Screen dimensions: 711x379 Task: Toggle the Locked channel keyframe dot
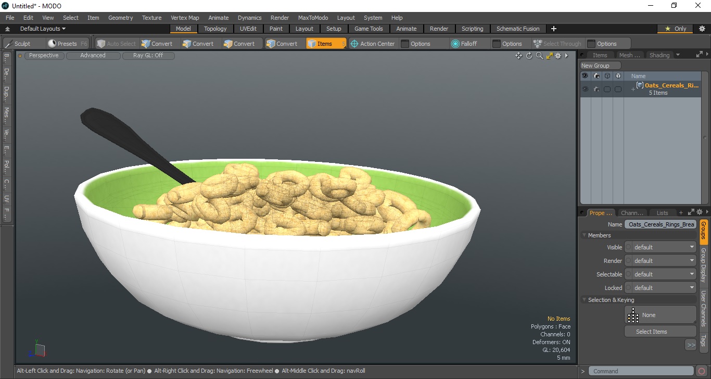pos(628,288)
